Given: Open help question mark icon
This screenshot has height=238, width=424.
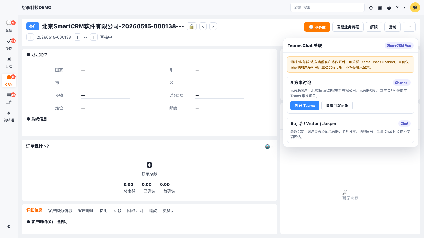Looking at the screenshot, I should pos(397,8).
